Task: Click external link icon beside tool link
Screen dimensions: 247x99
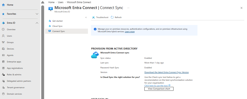Action: pos(169,85)
